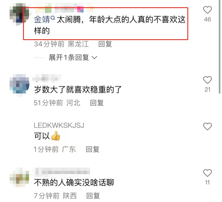222x202 pixels.
Task: Reply to the 7分钟前 陕西 comment
Action: click(x=93, y=196)
